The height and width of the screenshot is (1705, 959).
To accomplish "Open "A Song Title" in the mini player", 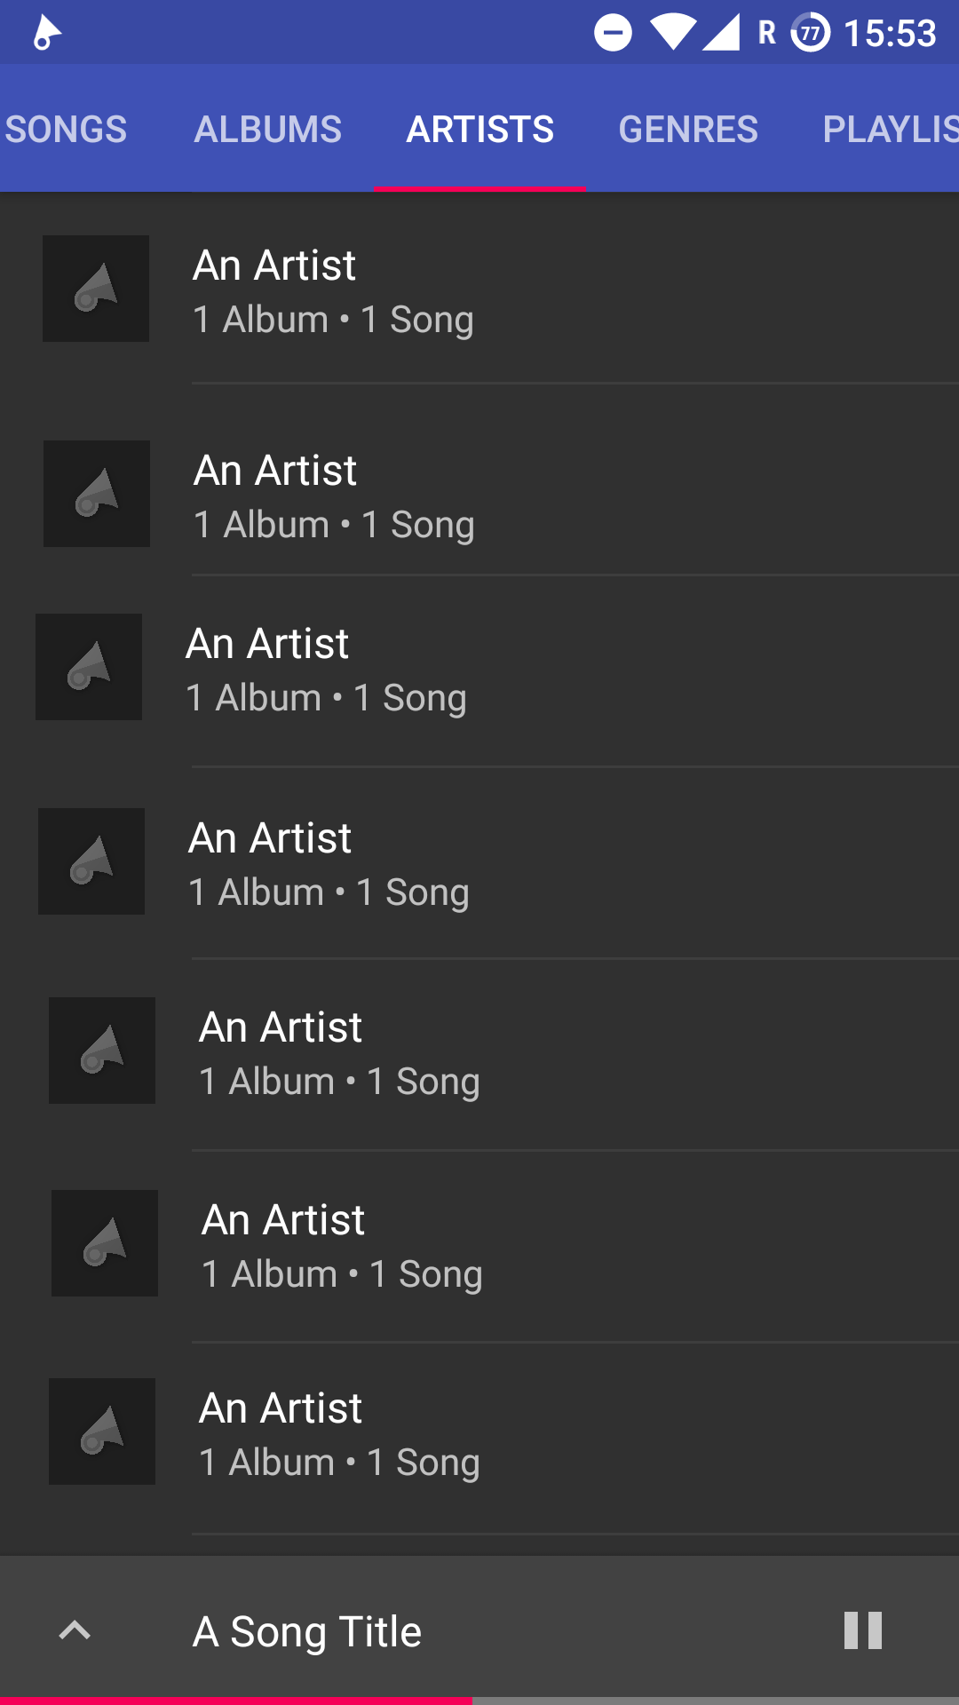I will [307, 1631].
